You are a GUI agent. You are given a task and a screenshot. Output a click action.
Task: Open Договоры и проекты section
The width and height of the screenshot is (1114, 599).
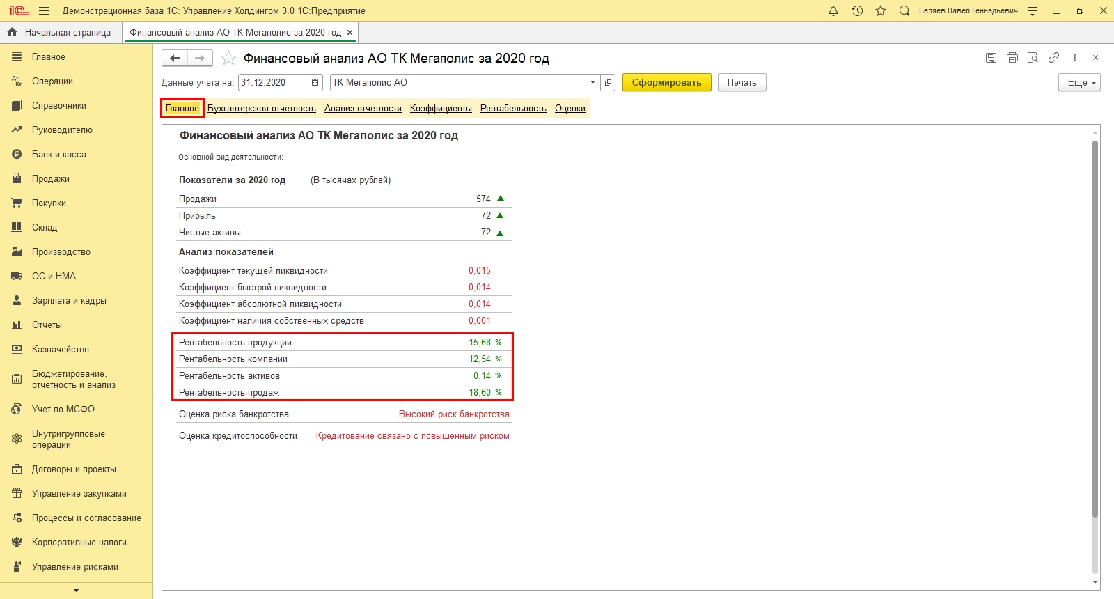pos(77,469)
